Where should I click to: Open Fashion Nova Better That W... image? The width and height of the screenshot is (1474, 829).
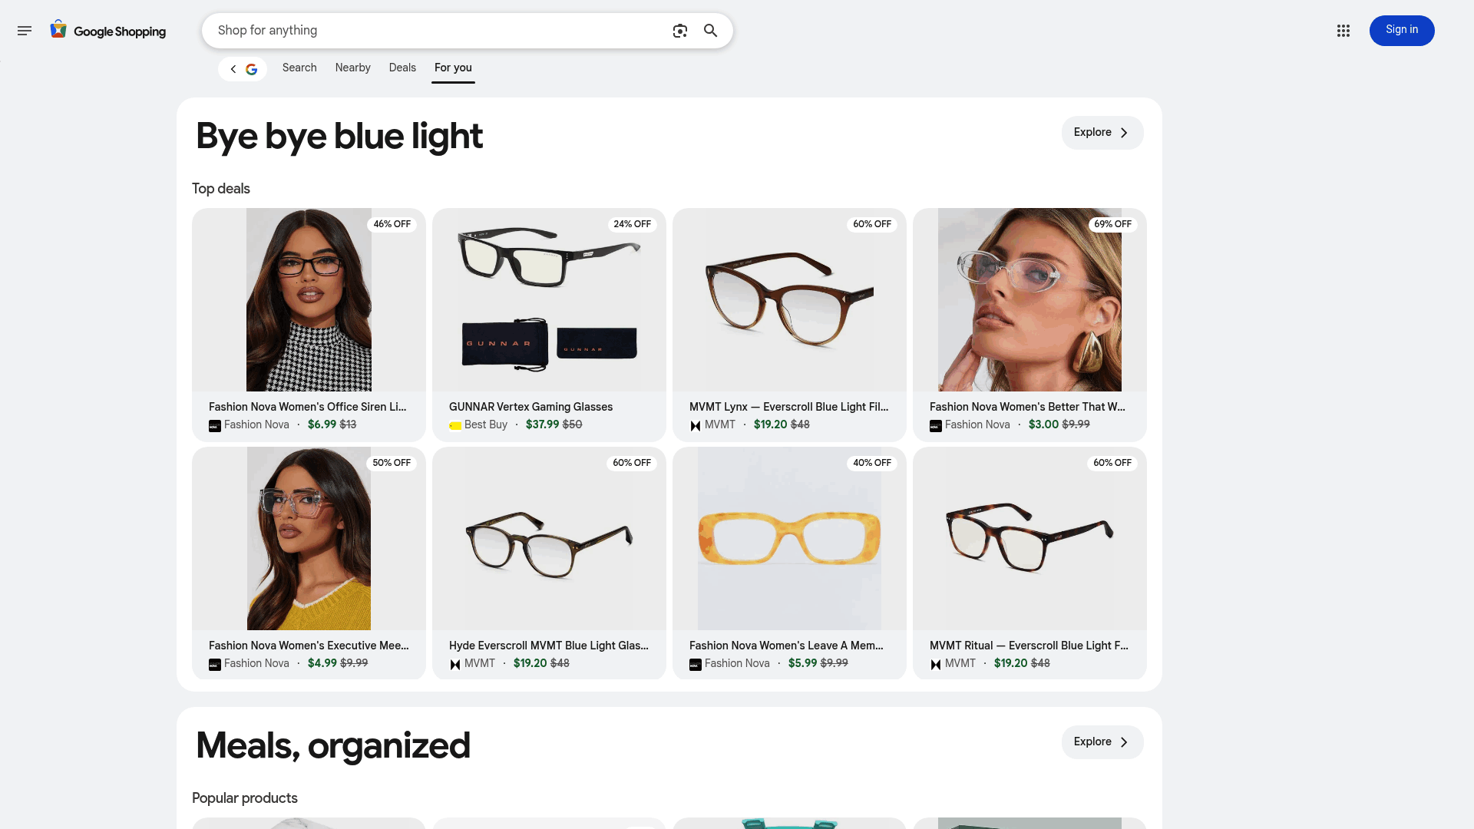[x=1029, y=299]
